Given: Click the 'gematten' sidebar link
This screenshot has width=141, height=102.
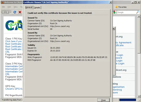Looking at the screenshot, I should click(119, 87).
